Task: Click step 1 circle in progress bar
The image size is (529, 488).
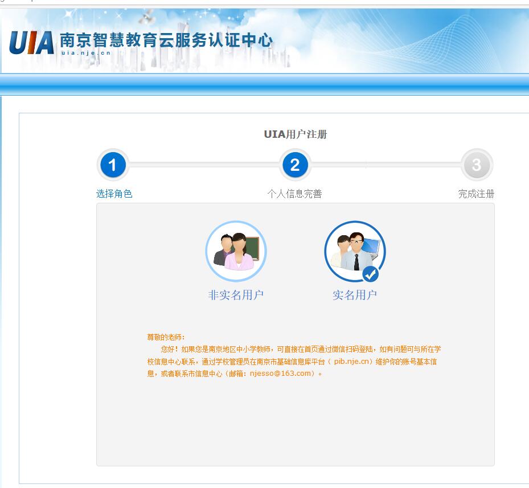Action: point(113,165)
